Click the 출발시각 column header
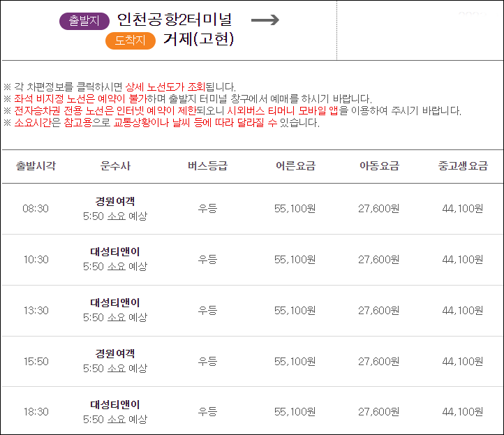The image size is (504, 435). click(x=36, y=166)
